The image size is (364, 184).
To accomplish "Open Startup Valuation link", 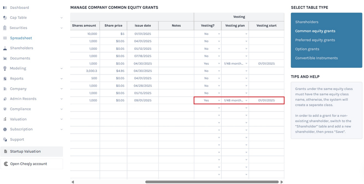I will [x=25, y=151].
